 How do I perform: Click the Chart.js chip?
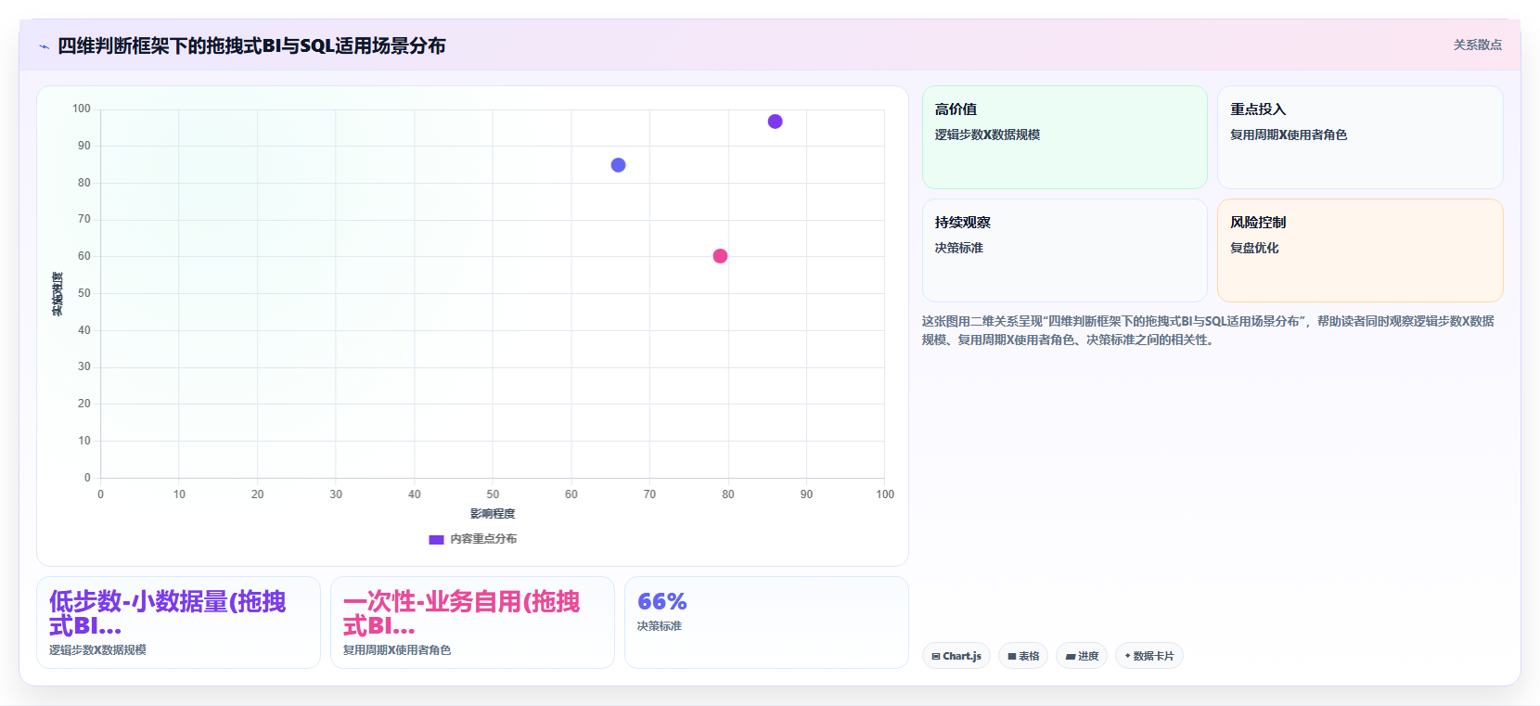point(956,656)
